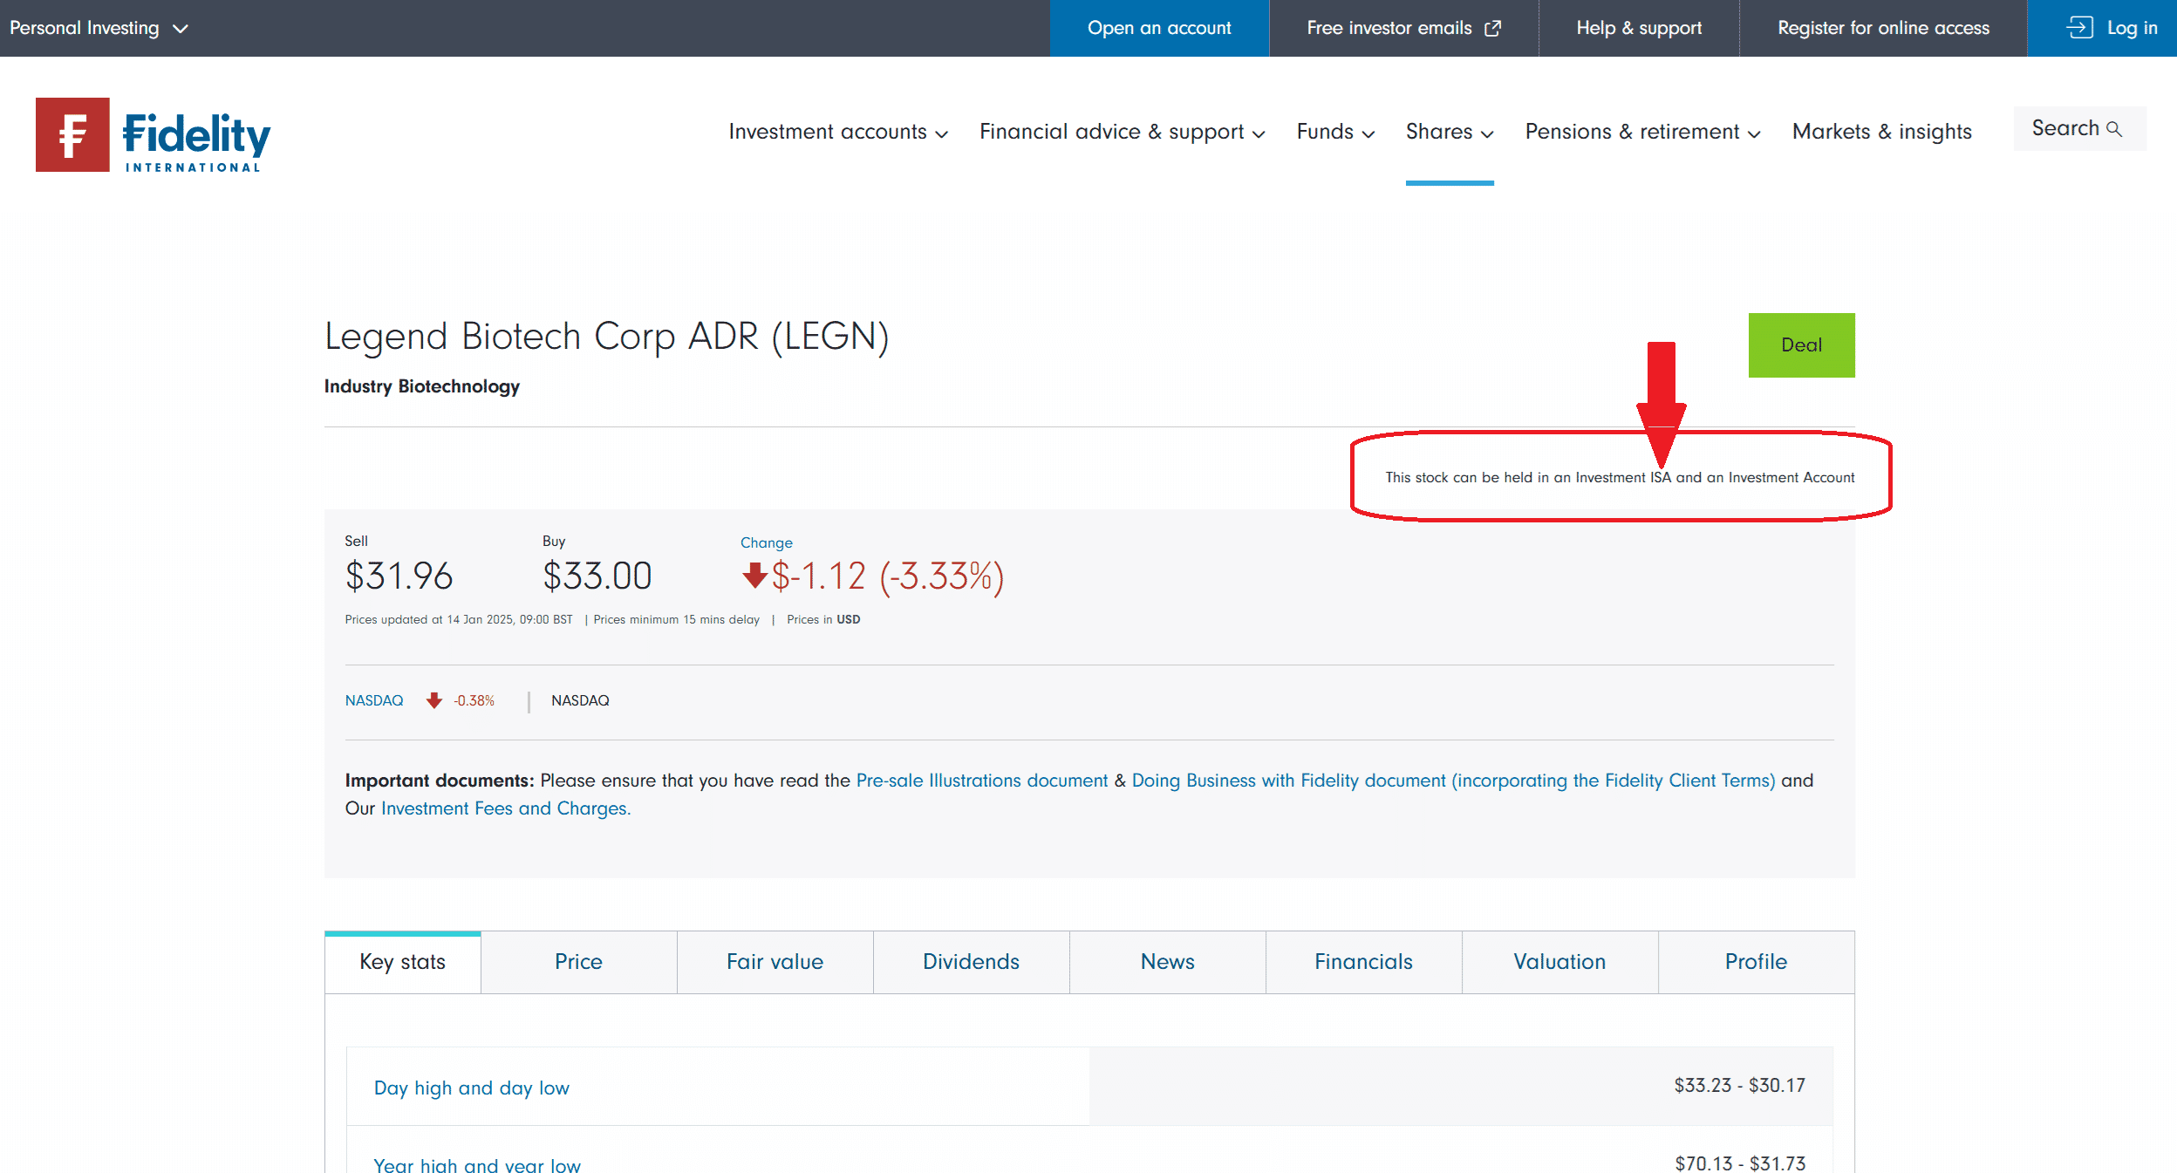2177x1173 pixels.
Task: Open Investment Fees and Charges link
Action: point(505,808)
